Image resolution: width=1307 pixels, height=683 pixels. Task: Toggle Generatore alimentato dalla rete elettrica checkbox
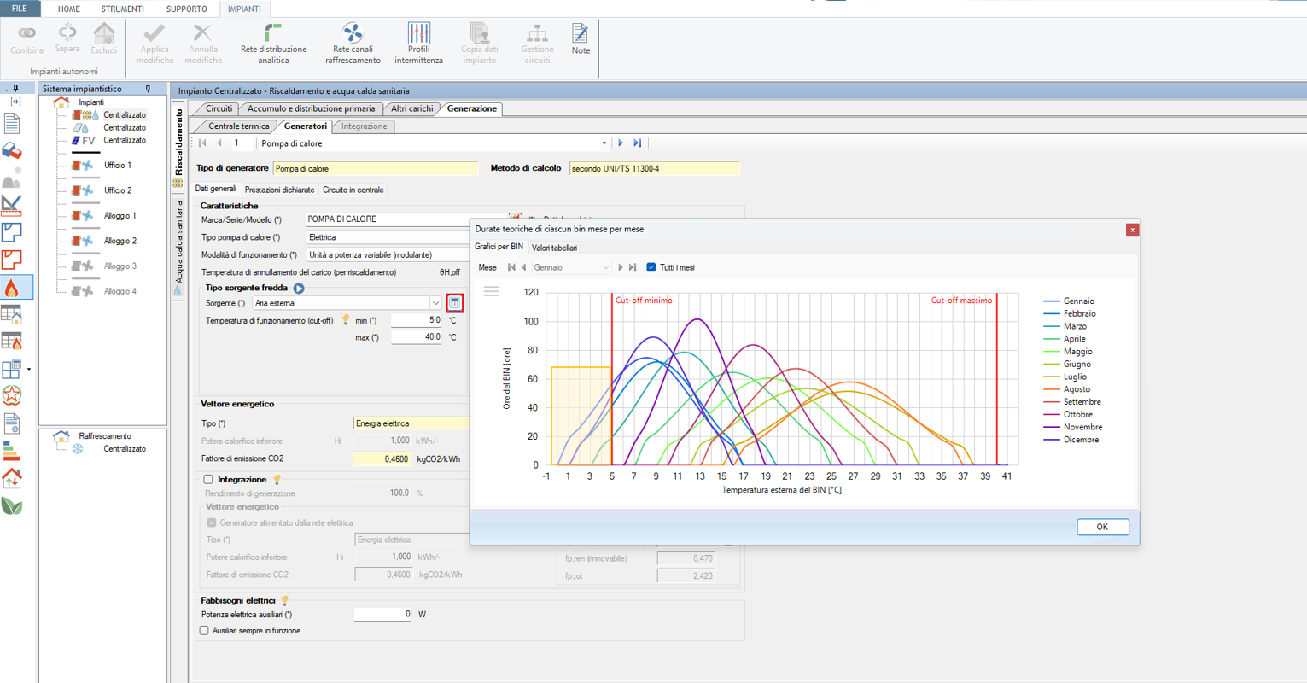point(212,522)
